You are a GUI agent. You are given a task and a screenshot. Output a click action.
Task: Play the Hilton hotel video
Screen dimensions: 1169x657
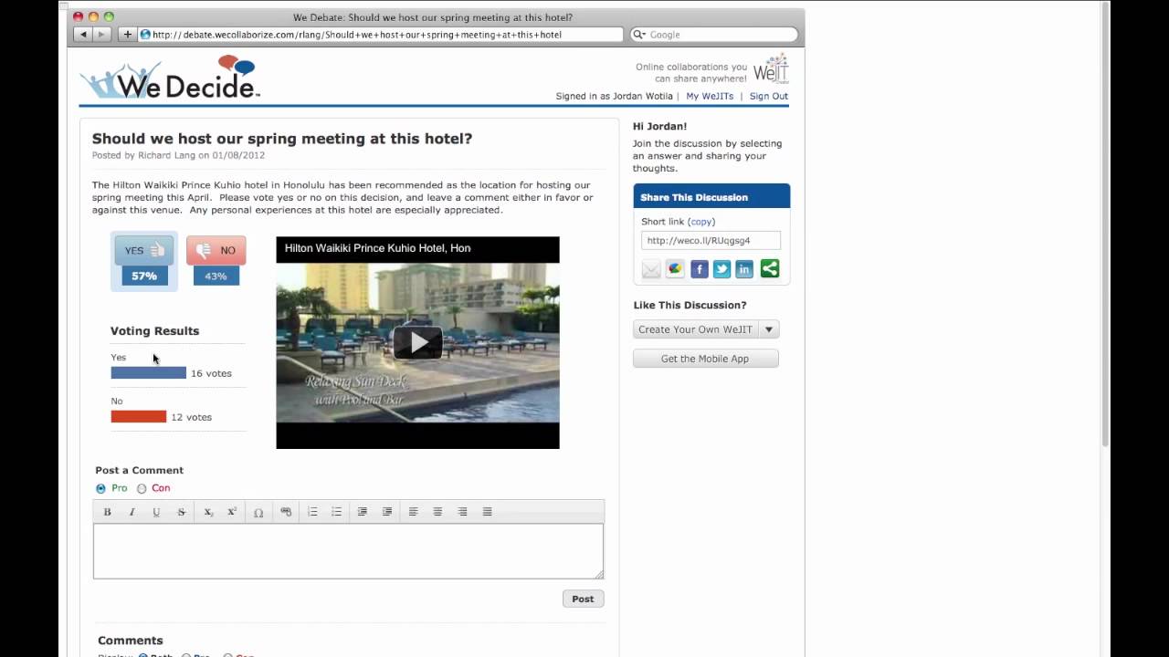pos(417,342)
